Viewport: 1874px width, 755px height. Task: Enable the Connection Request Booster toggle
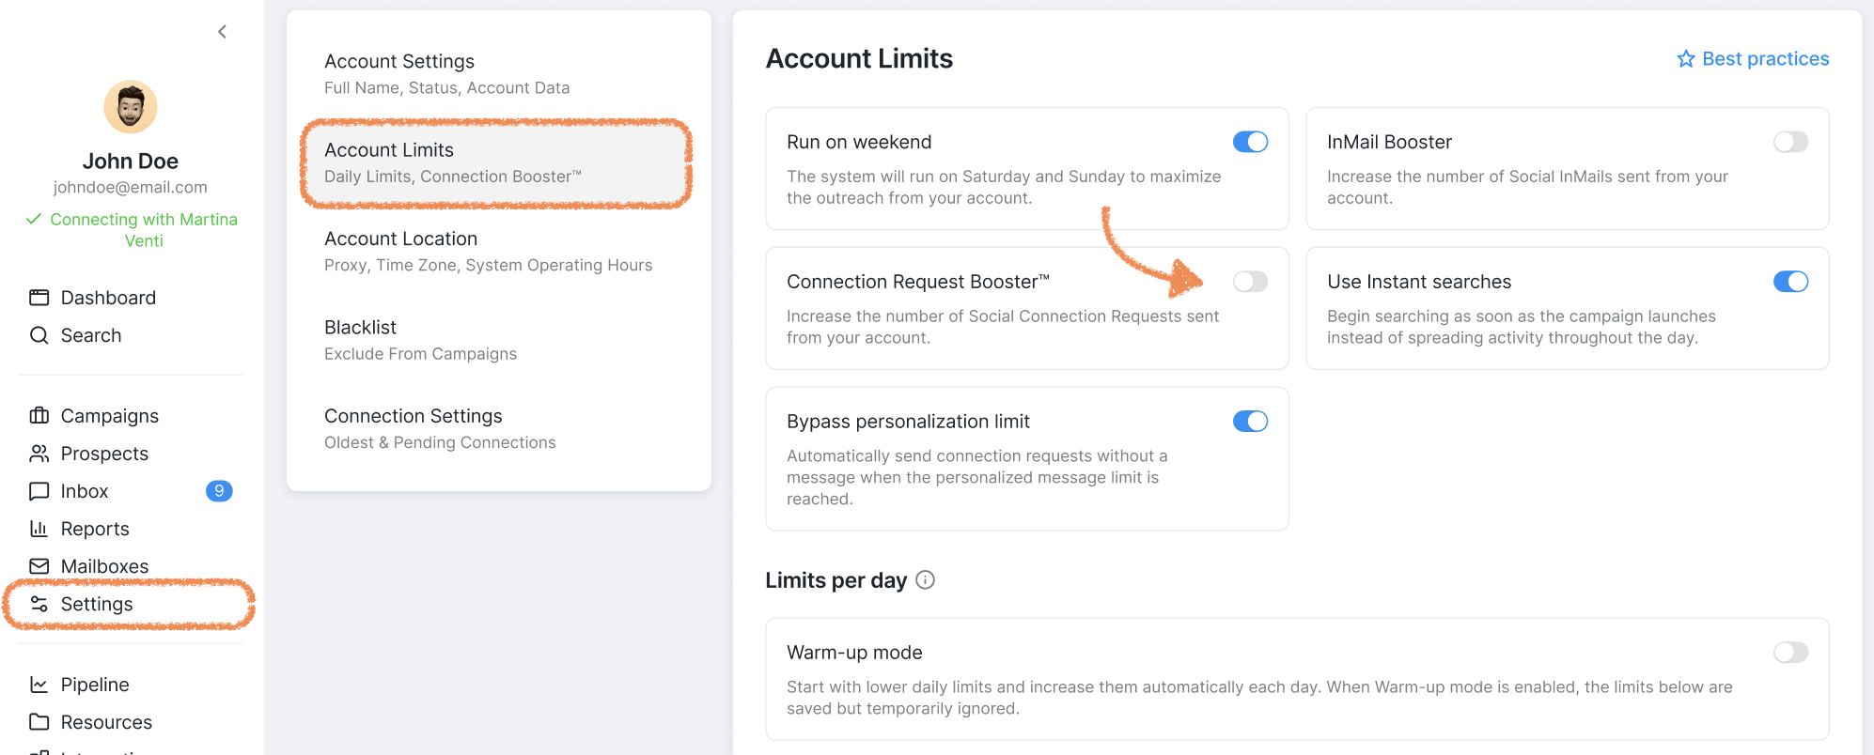point(1250,282)
